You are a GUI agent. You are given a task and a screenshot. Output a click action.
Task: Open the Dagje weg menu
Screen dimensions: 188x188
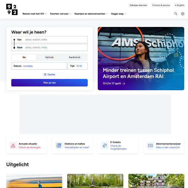coord(119,14)
